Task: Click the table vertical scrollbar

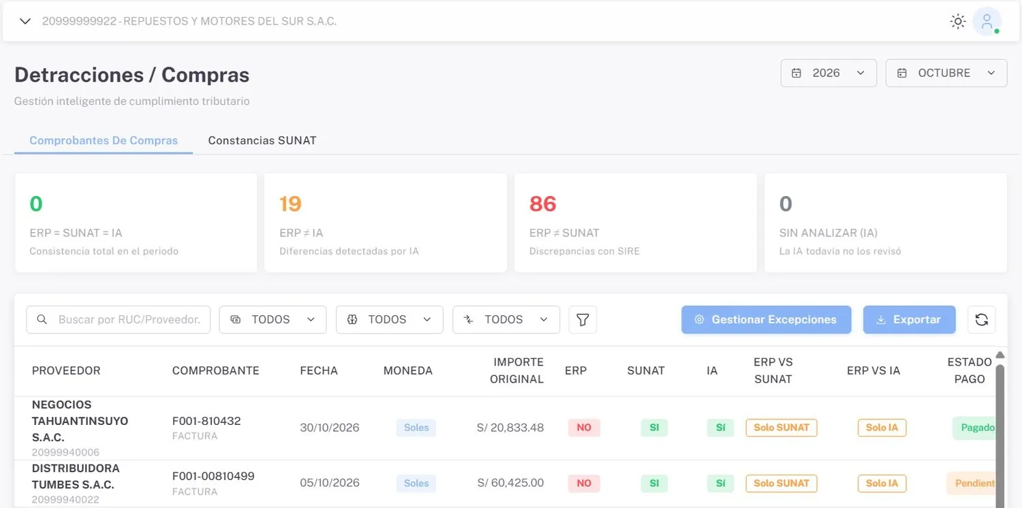Action: click(1000, 436)
